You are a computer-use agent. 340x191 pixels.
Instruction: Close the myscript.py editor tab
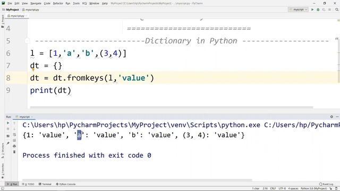(27, 16)
